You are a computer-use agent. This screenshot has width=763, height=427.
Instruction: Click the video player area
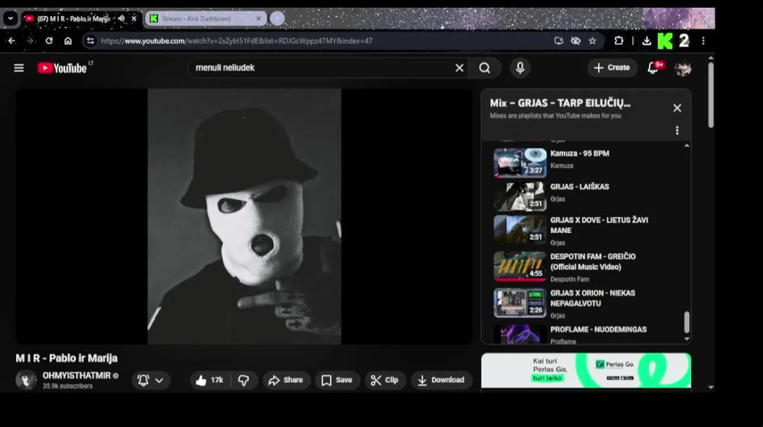244,216
